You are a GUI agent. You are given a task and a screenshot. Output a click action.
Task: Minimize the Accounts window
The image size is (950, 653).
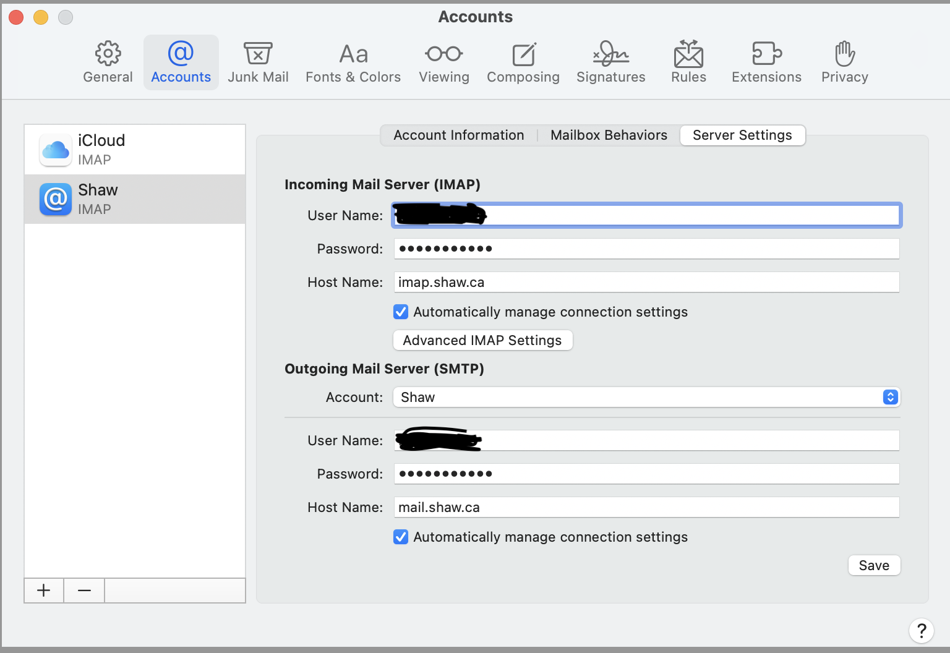[x=41, y=17]
